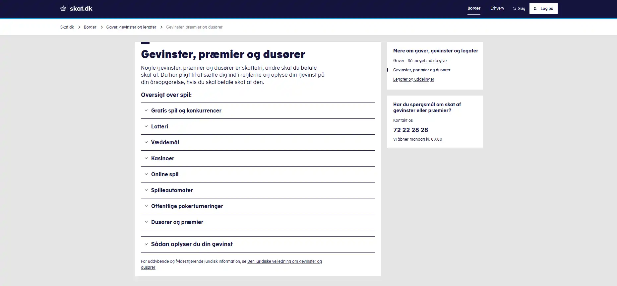Expand Sådan oplyser du din gevinst
This screenshot has height=286, width=617.
click(258, 244)
